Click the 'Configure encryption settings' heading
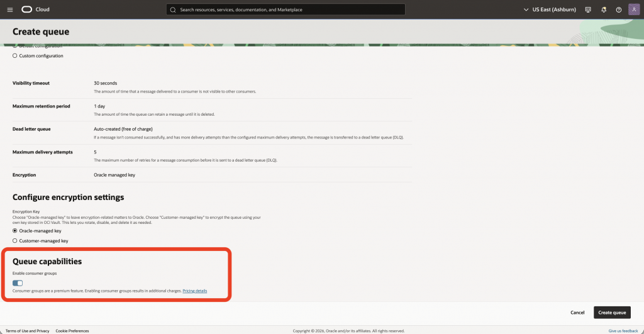 68,198
